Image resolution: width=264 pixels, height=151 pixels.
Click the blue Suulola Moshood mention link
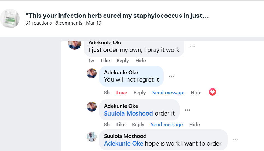coord(128,113)
